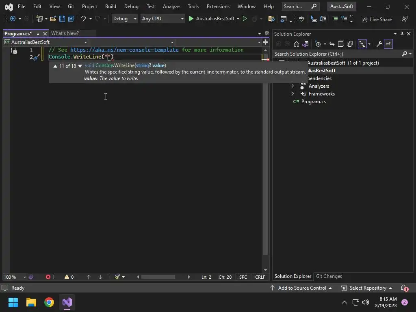This screenshot has height=312, width=416.
Task: Click the split editor window handle icon
Action: (265, 42)
